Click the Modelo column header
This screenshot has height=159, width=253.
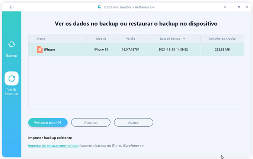coord(101,39)
